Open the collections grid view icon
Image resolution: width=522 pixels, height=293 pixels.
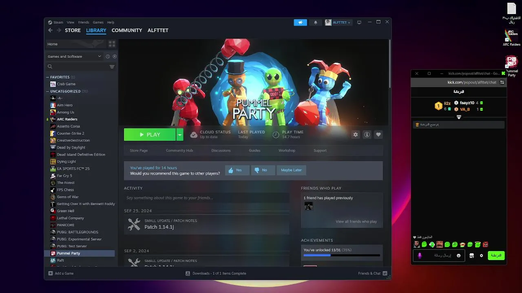point(112,44)
